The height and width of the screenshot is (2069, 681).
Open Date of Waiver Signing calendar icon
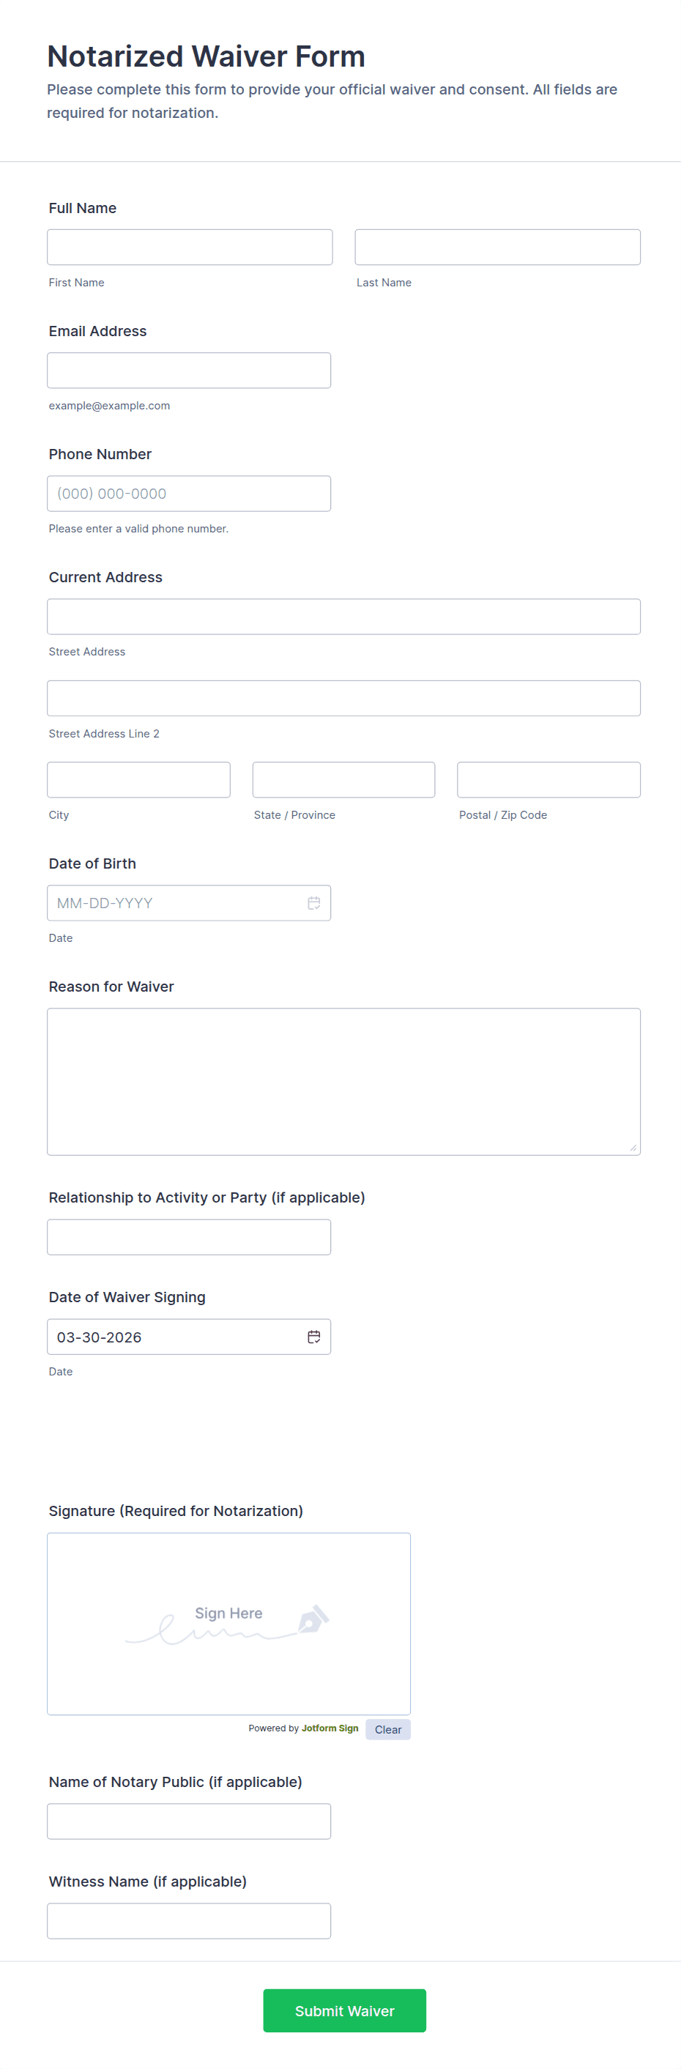click(x=313, y=1337)
